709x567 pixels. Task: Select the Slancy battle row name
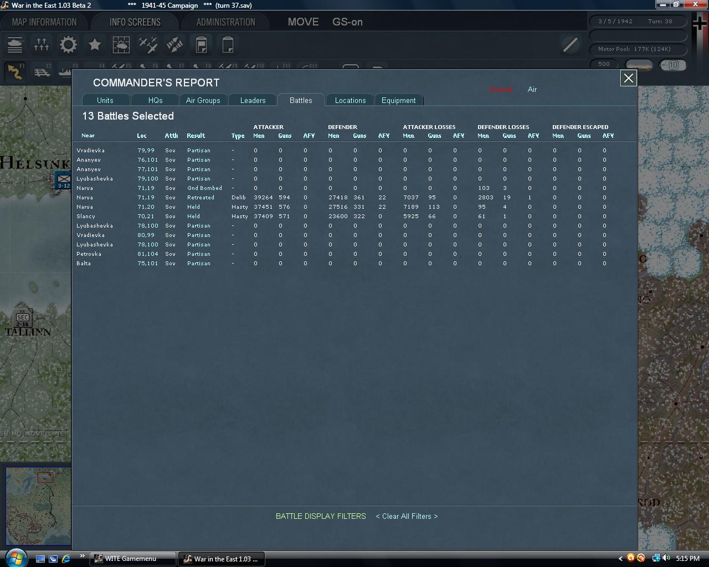pyautogui.click(x=86, y=217)
